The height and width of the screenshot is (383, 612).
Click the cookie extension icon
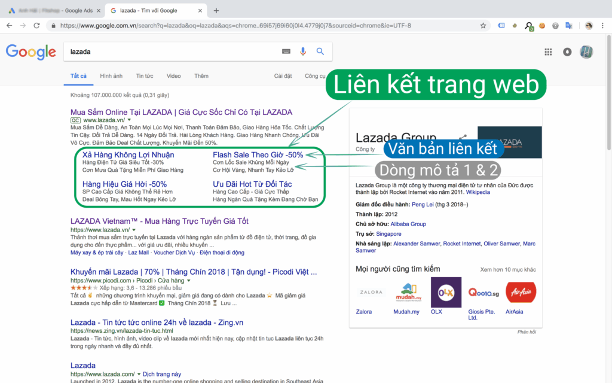click(x=541, y=25)
